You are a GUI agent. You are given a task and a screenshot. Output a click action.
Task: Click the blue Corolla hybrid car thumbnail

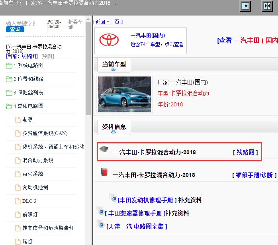click(124, 94)
